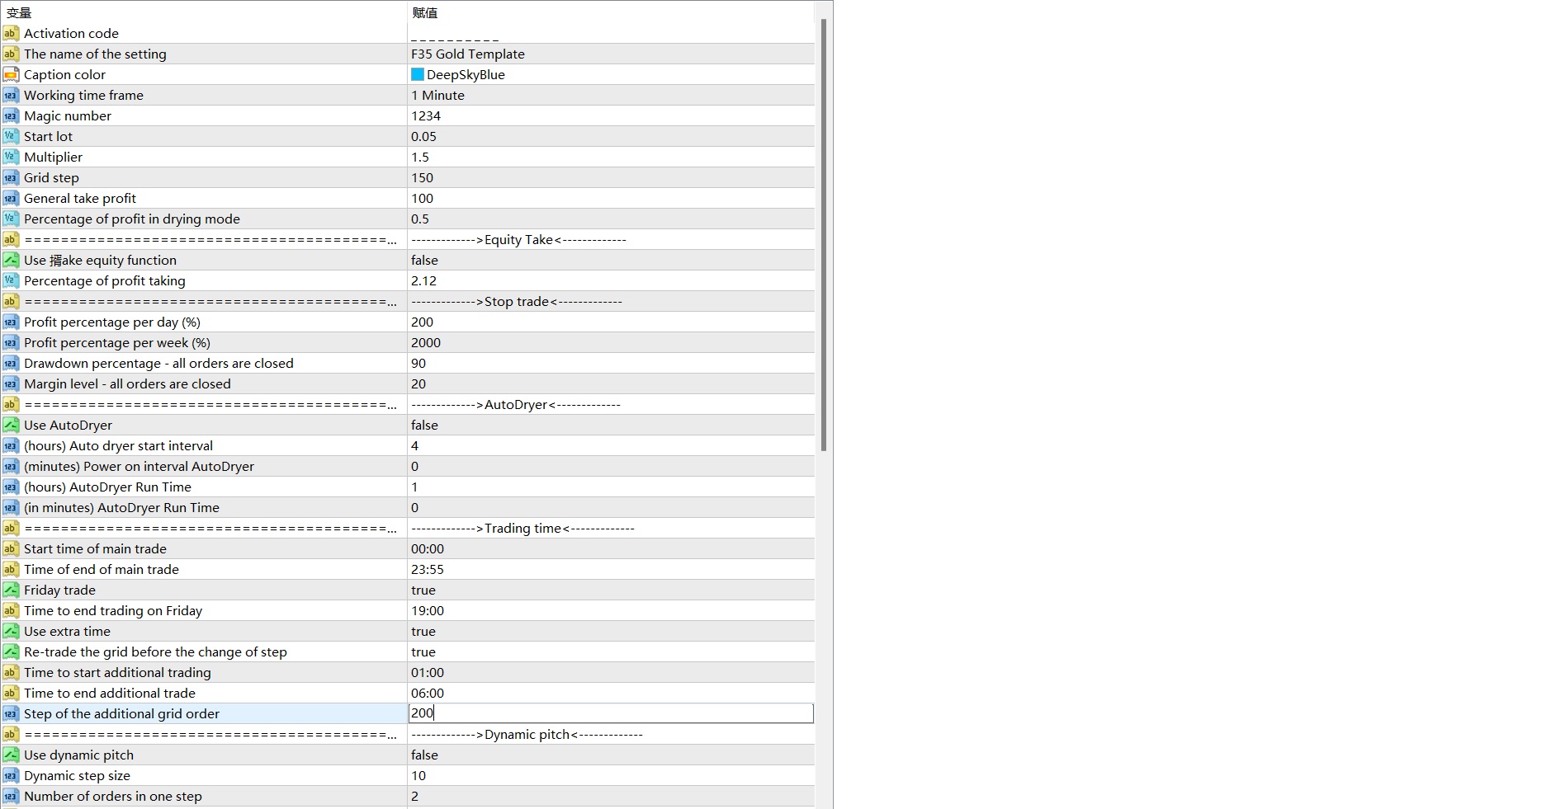1560x809 pixels.
Task: Select the 'Stop trade' section separator value
Action: (x=517, y=301)
